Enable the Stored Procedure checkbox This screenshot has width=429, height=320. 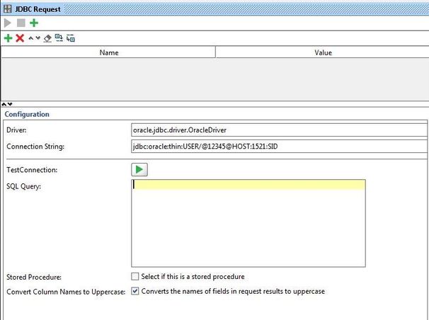pos(135,276)
